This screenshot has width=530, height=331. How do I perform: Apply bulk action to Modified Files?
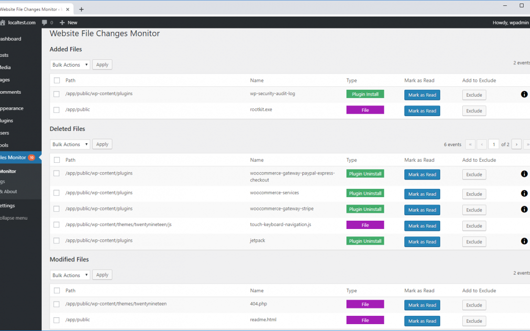(102, 275)
